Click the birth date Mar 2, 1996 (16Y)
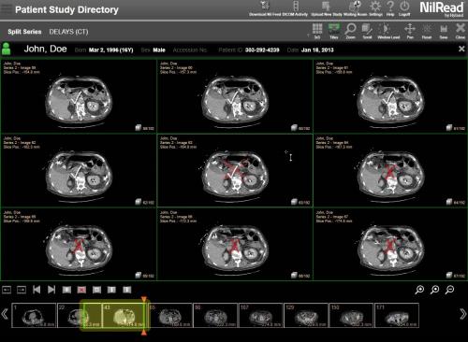 111,50
